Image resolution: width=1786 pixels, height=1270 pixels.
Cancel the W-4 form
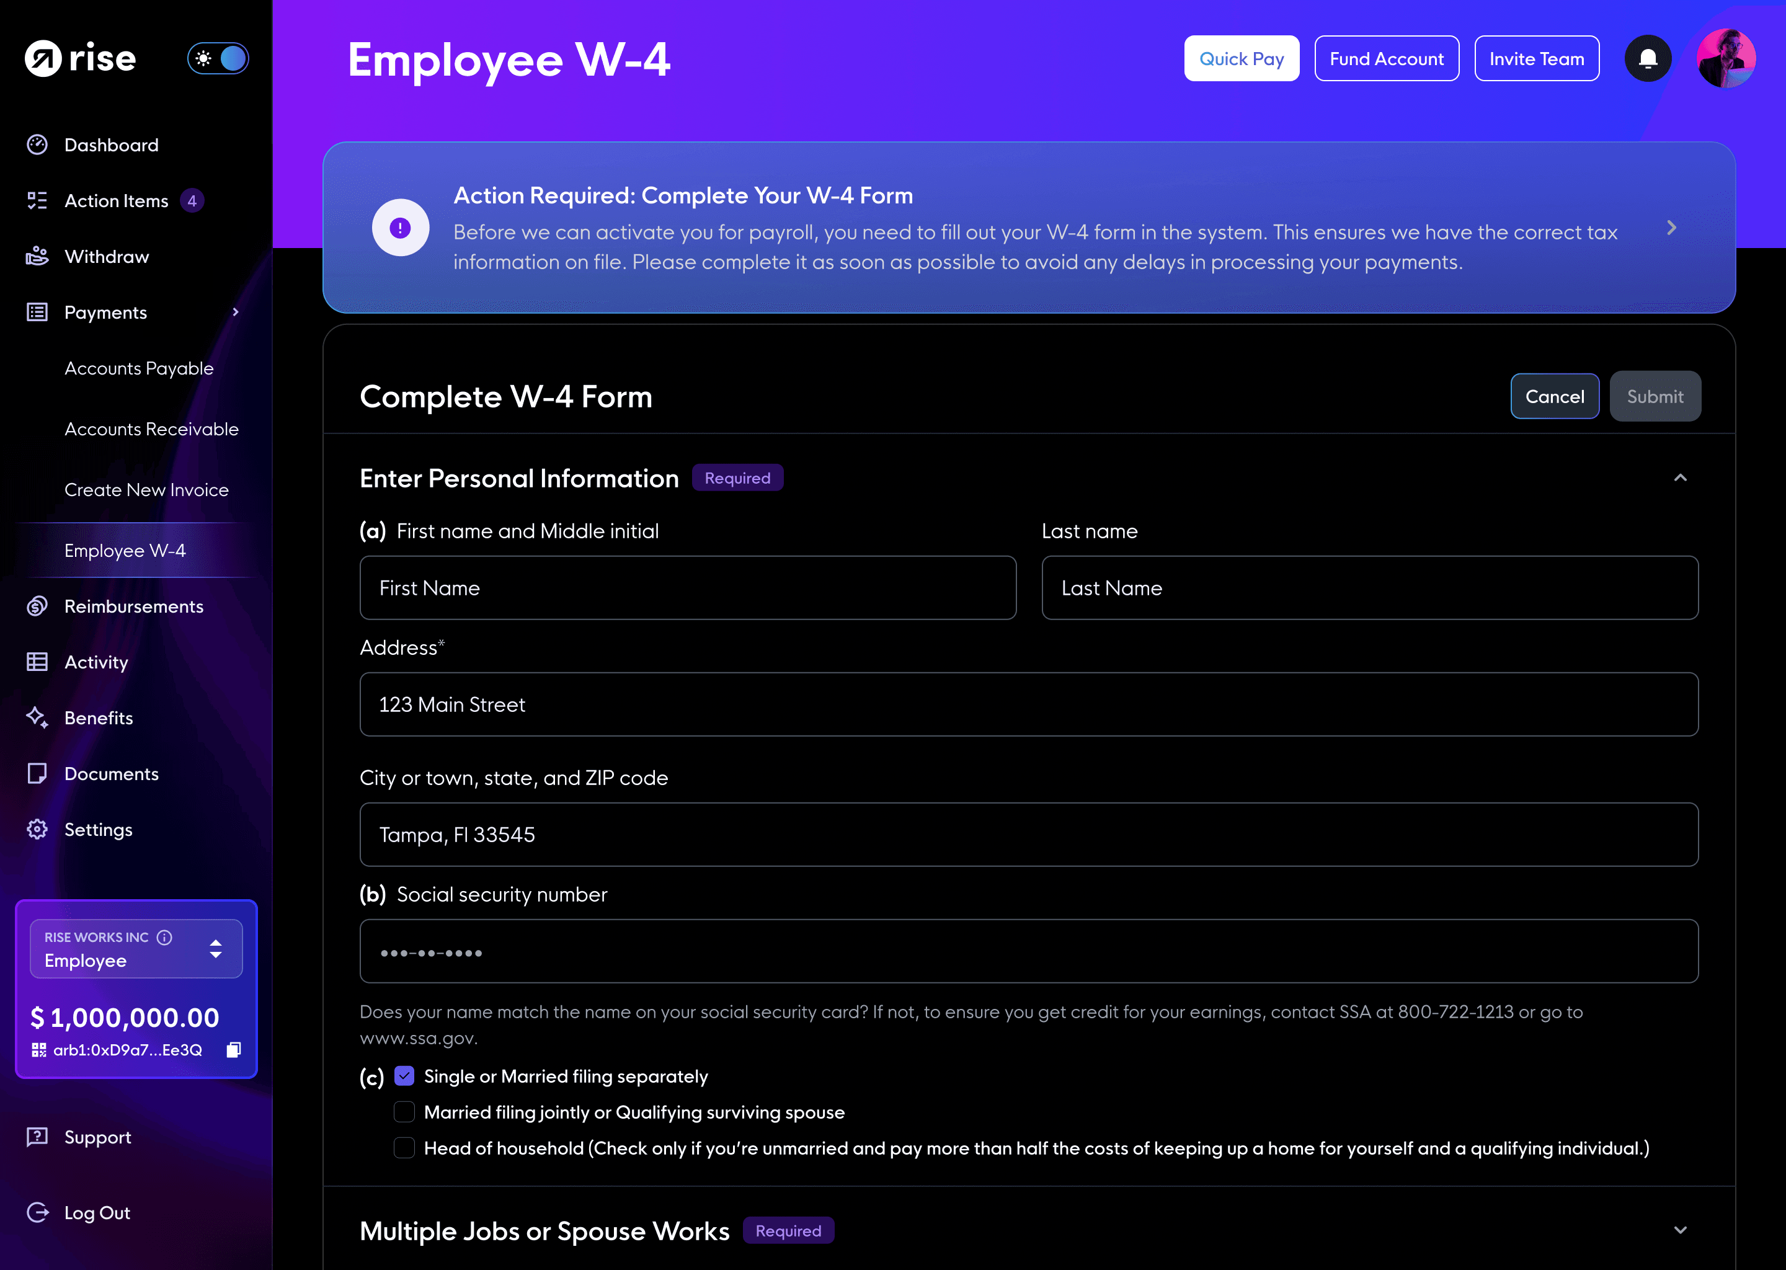tap(1555, 396)
